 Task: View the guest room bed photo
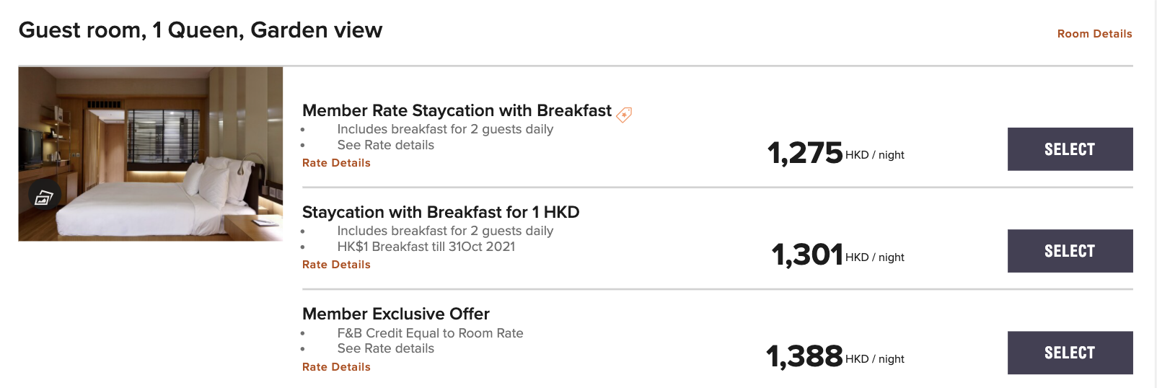click(151, 154)
